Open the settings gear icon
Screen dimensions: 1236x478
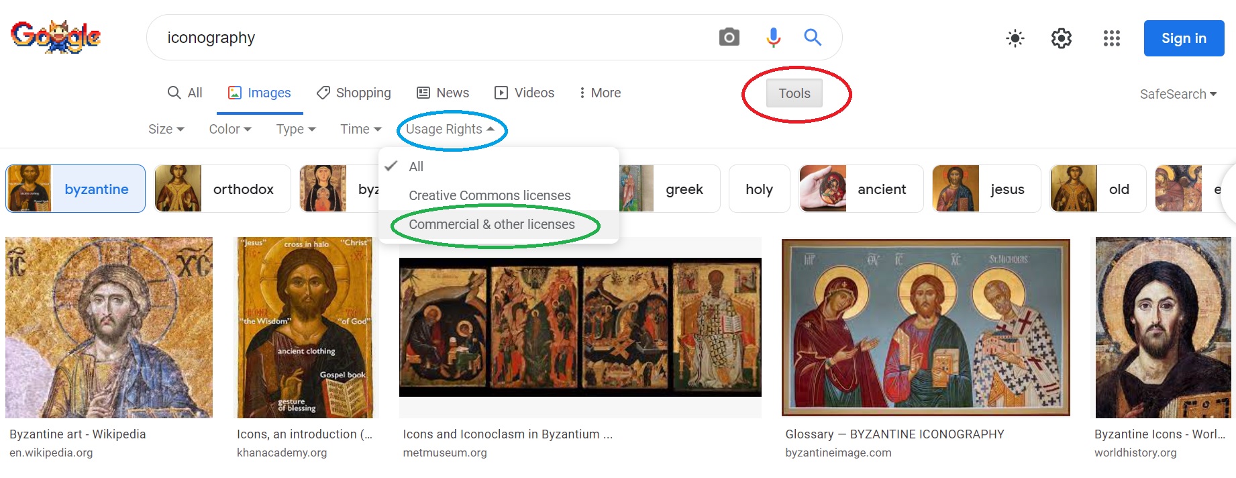[x=1061, y=38]
